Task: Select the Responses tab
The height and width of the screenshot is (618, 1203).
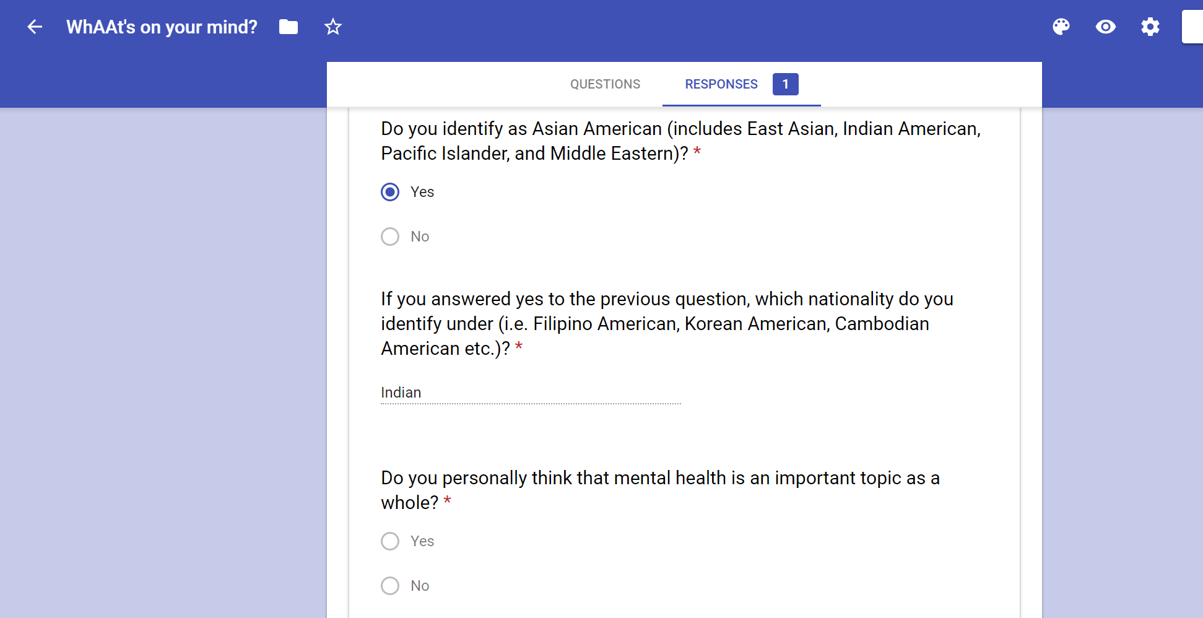Action: coord(721,84)
